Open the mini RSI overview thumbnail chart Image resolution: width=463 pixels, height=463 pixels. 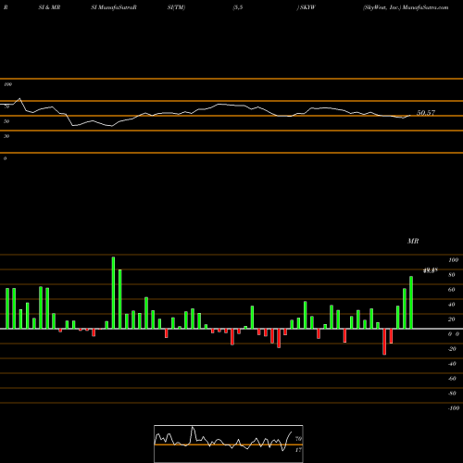[229, 444]
